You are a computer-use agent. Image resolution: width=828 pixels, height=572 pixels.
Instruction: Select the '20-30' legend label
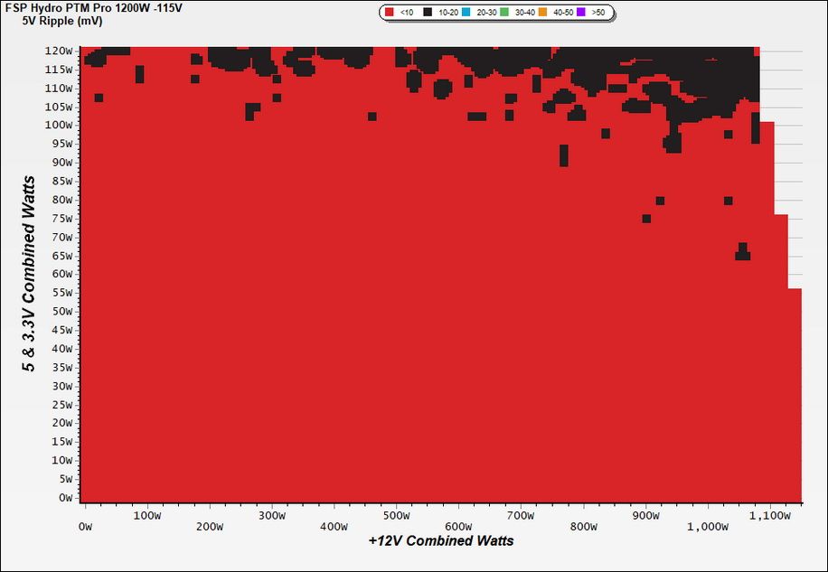486,12
